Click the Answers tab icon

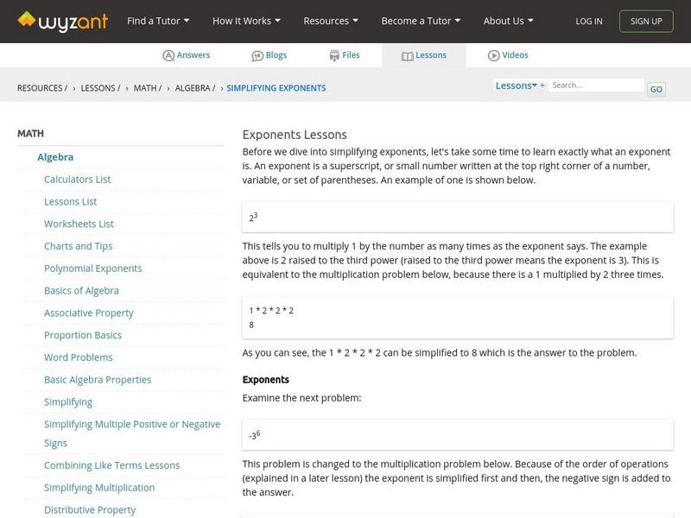[x=168, y=55]
